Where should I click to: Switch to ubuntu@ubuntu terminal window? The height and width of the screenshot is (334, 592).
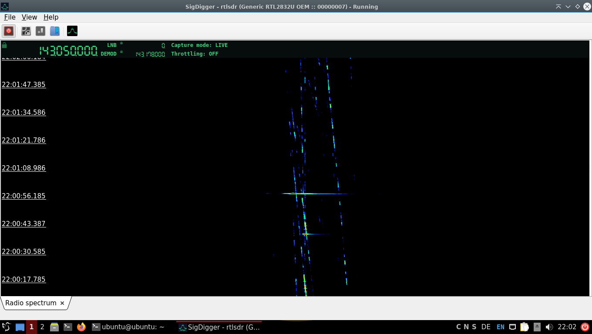coord(128,327)
